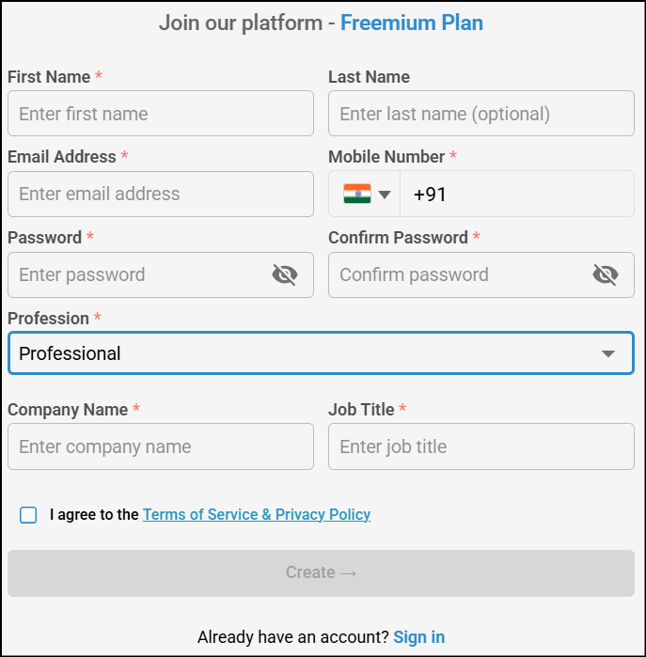Click into the Last Name field

coord(481,114)
